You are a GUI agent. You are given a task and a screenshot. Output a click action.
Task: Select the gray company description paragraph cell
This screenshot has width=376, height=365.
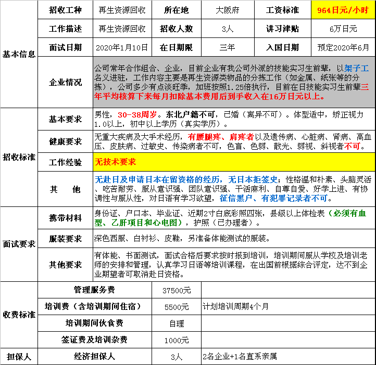point(234,82)
